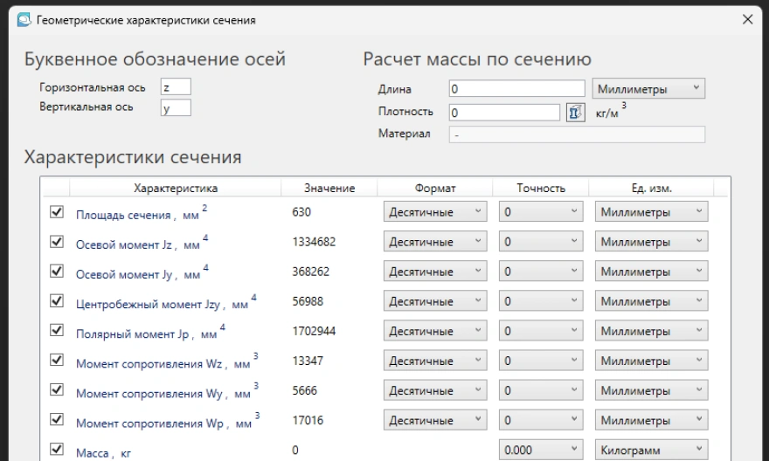Toggle the Осевой момент Jz checkbox
Image resolution: width=769 pixels, height=461 pixels.
[x=58, y=241]
